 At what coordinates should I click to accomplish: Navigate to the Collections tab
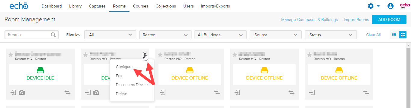[x=166, y=6]
